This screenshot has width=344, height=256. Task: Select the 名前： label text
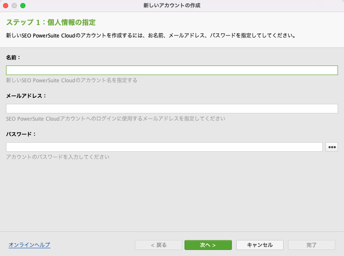[x=13, y=57]
